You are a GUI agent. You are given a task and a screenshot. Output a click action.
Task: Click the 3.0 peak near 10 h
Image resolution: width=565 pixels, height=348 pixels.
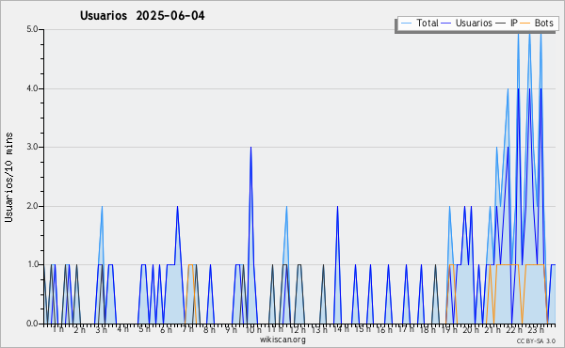tap(250, 147)
